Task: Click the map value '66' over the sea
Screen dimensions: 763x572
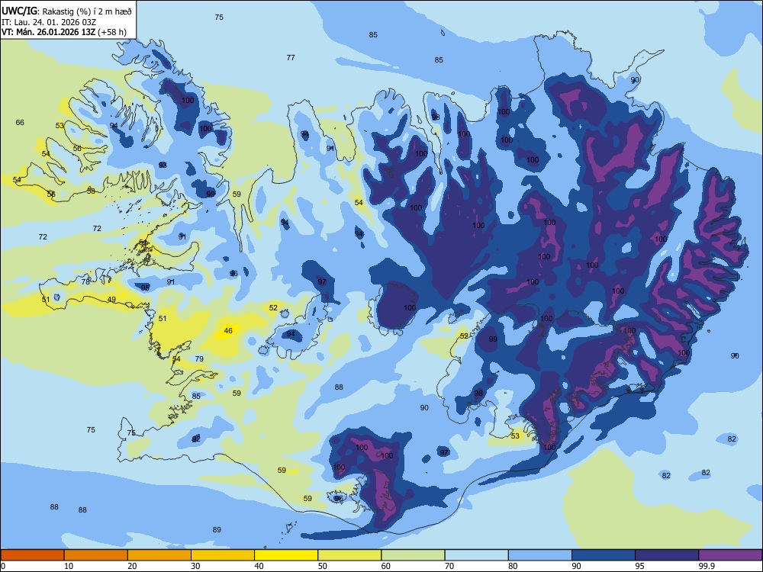Action: pyautogui.click(x=20, y=123)
